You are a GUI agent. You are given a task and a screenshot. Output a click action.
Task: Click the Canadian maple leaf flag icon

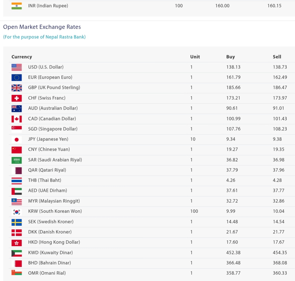coord(17,119)
